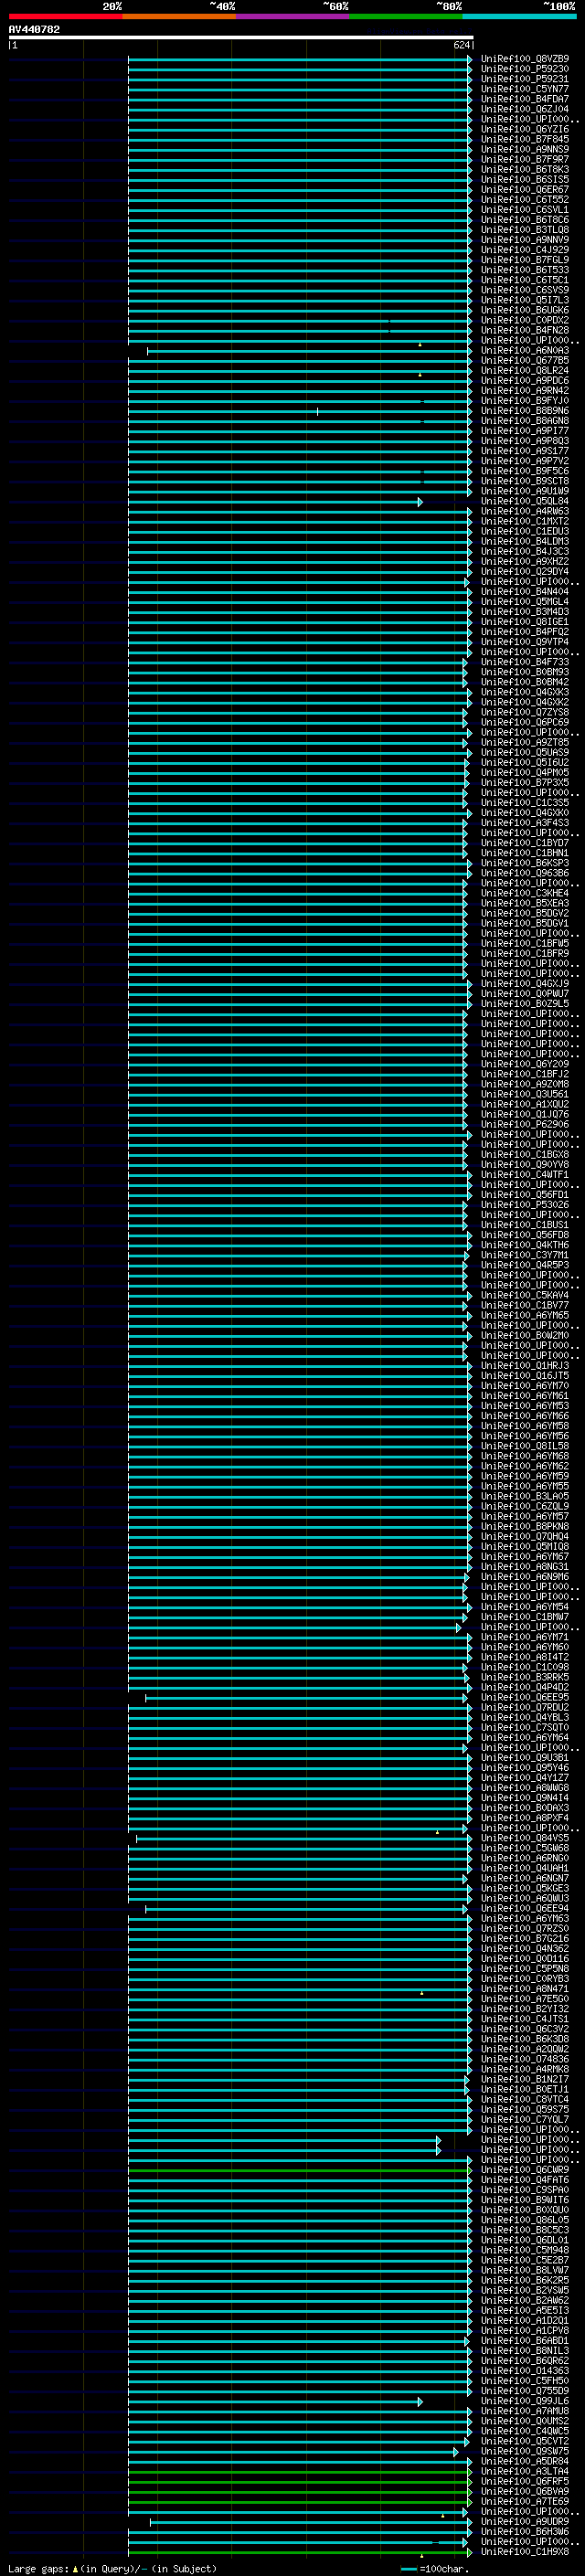Click label UniRef100_Q6ER67
The height and width of the screenshot is (2576, 585).
[x=525, y=190]
